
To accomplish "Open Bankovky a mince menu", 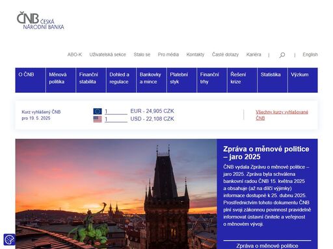I will pos(152,80).
